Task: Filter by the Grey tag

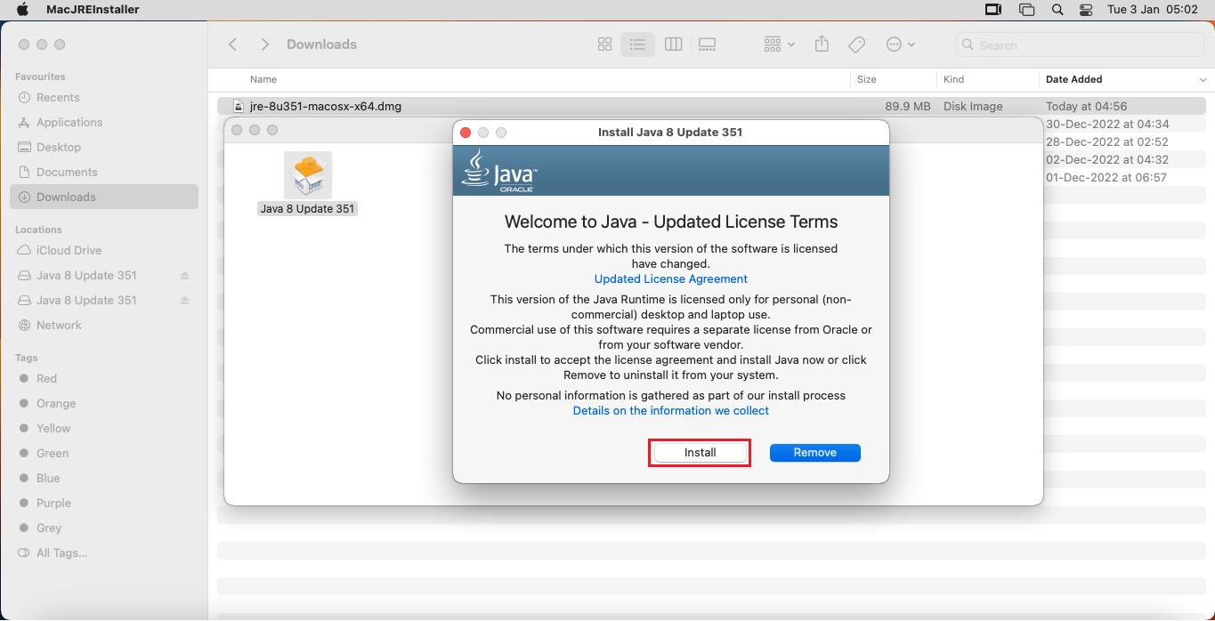Action: coord(49,528)
